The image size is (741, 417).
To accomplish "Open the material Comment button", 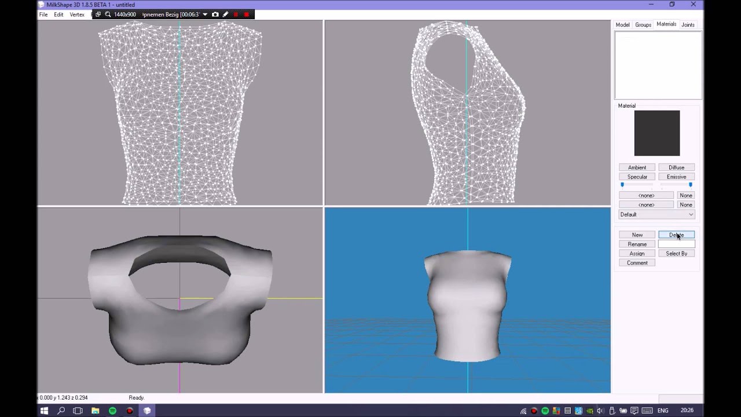I will (637, 262).
